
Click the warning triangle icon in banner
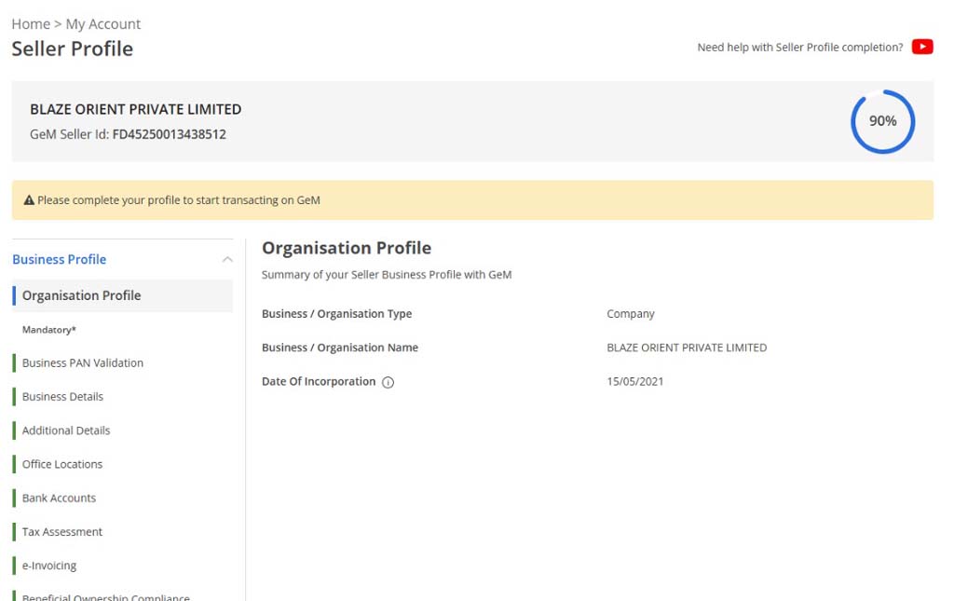click(x=29, y=200)
